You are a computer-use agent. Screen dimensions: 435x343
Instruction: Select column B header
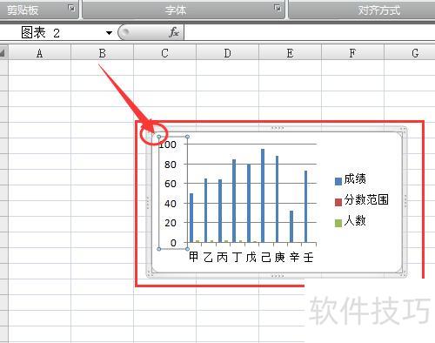click(102, 53)
